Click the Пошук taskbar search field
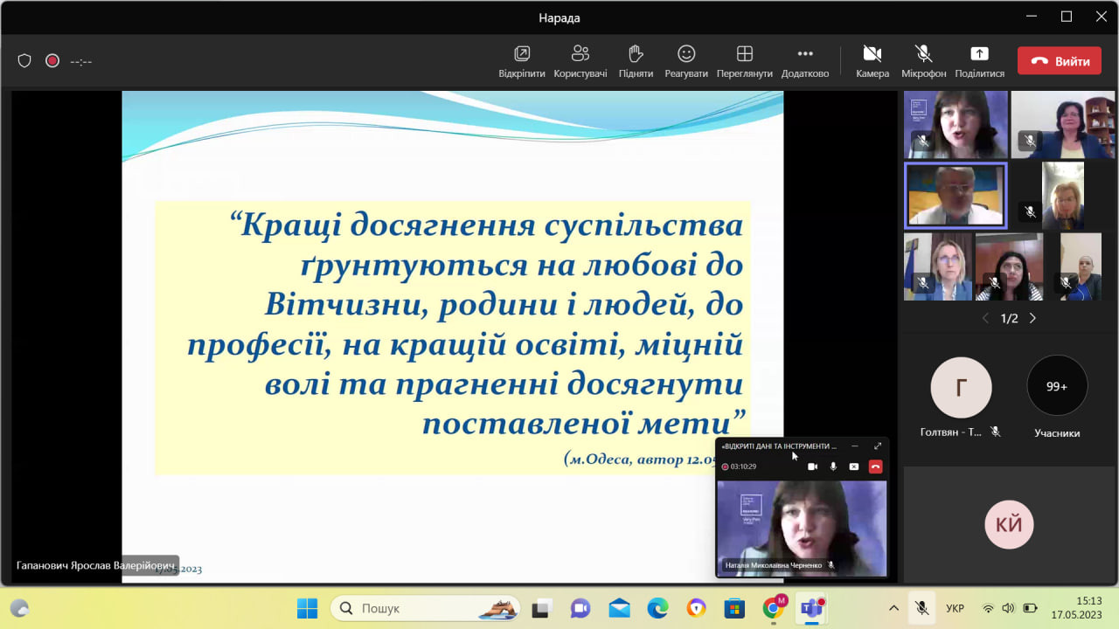Viewport: 1119px width, 629px height. tap(425, 608)
